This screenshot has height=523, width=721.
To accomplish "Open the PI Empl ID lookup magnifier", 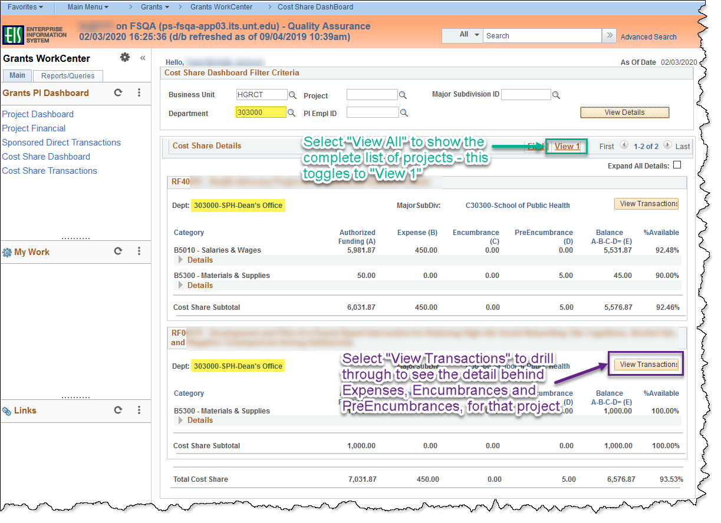I will tap(403, 112).
